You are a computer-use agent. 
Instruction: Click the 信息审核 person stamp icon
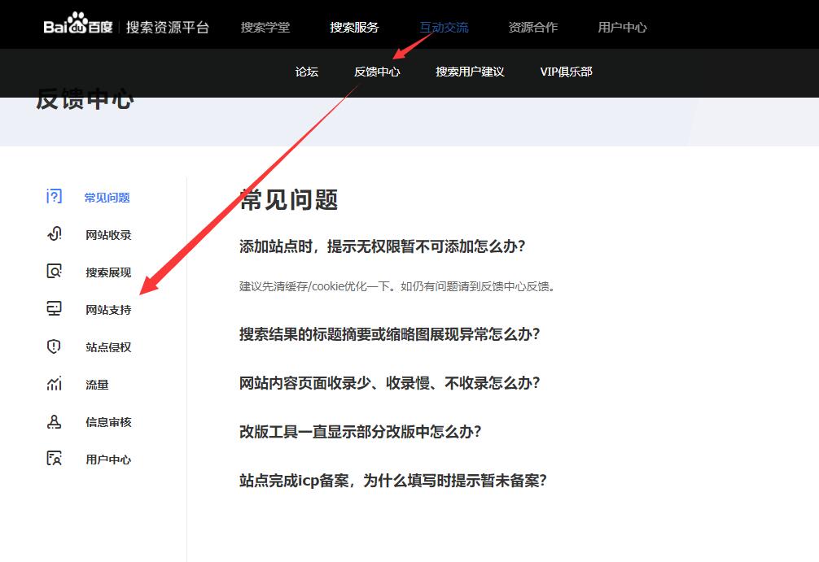(55, 421)
